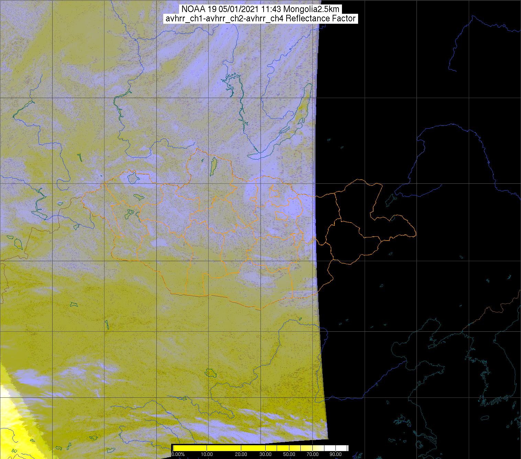Click the '30.00' color scale label

point(266,455)
